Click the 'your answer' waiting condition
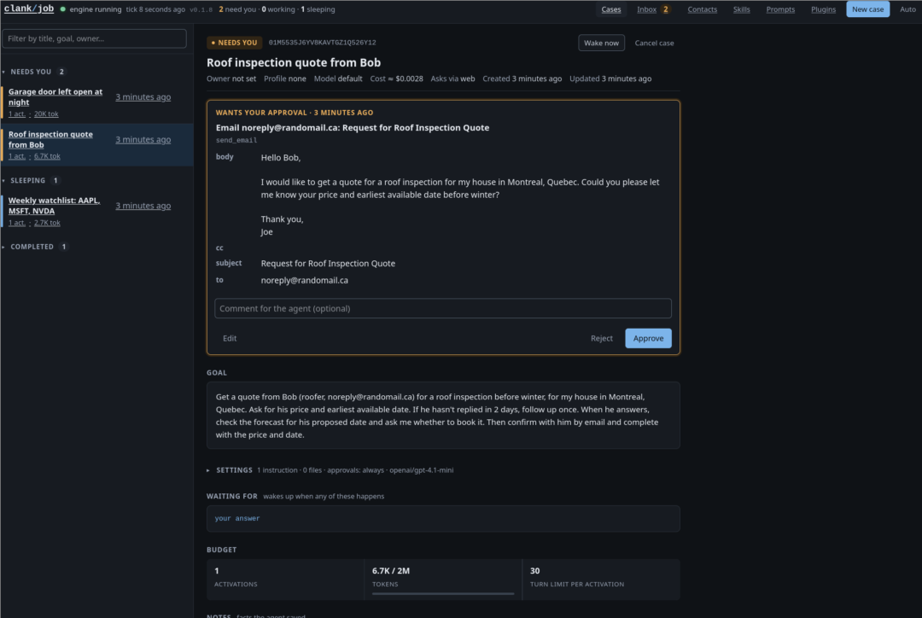 click(237, 519)
